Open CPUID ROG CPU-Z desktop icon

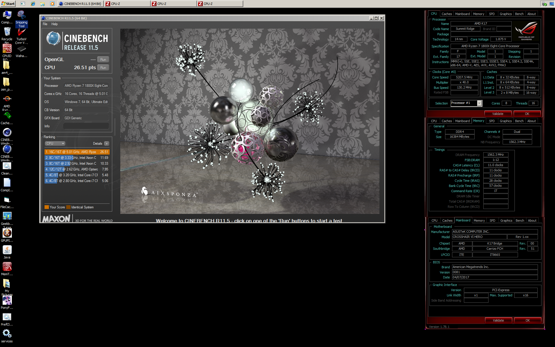tap(7, 52)
